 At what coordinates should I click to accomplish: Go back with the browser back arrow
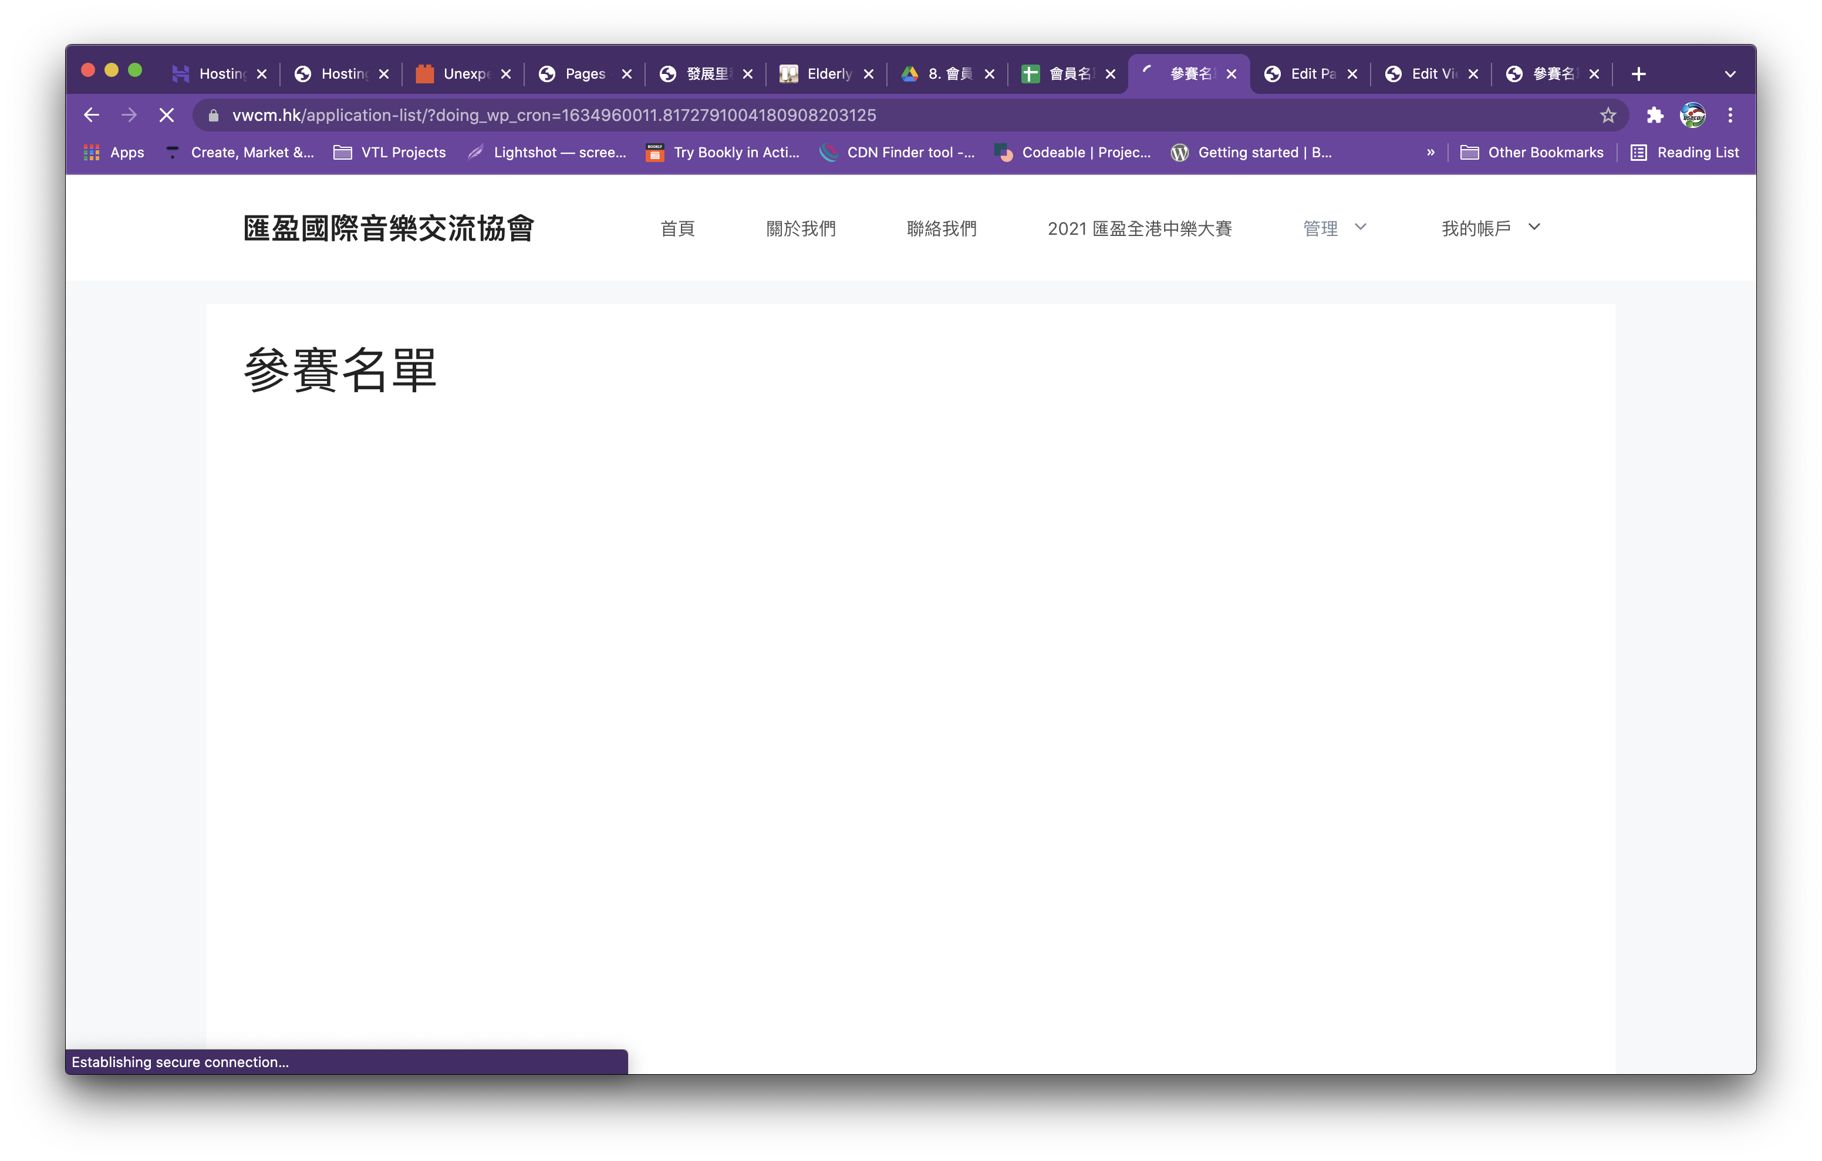coord(92,115)
